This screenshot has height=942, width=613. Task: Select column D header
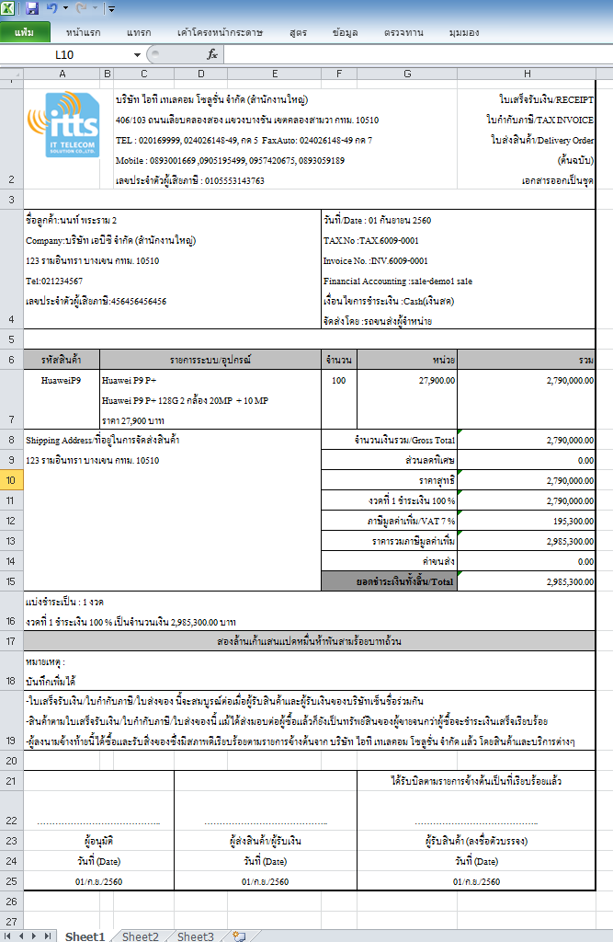click(x=201, y=74)
